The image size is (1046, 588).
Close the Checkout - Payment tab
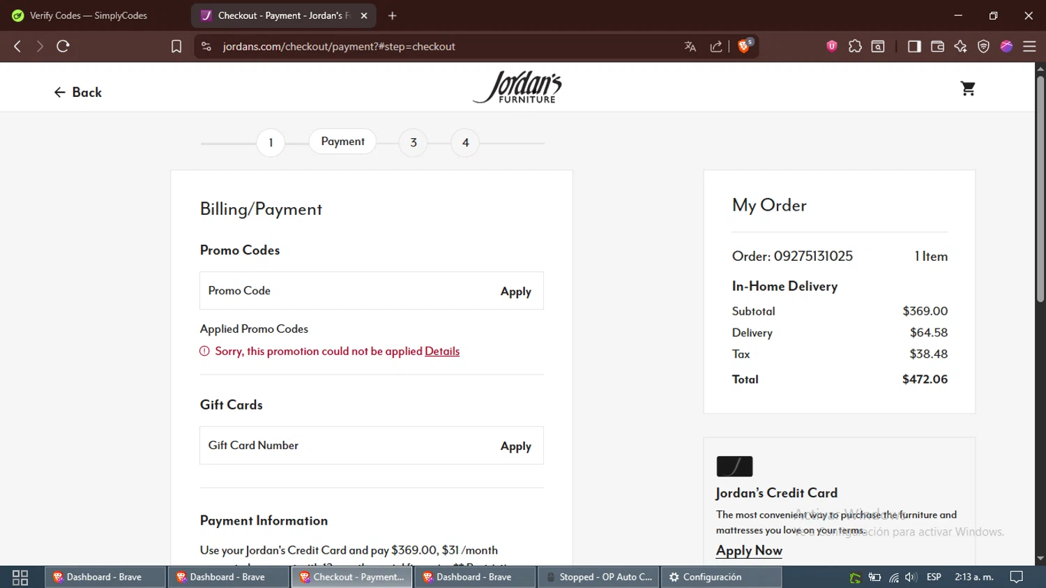tap(364, 15)
